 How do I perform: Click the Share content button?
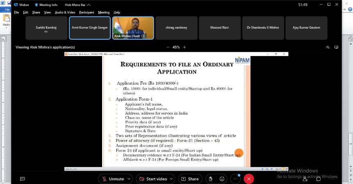coord(190,179)
